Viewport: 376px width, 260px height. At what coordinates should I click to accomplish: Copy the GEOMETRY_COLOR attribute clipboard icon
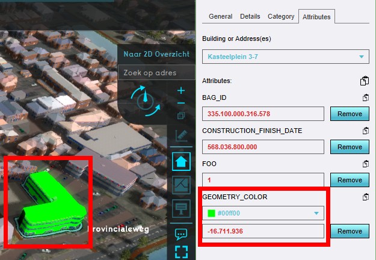pos(365,197)
